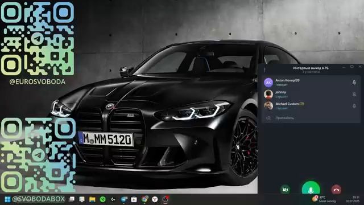
Task: Open the Logitech G icon on the taskbar
Action: (113, 199)
